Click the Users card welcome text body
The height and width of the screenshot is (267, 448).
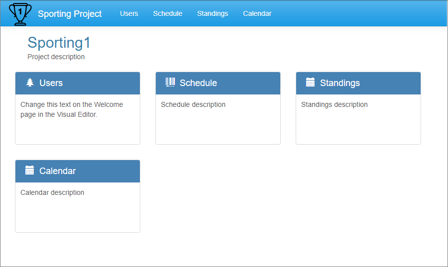(x=72, y=109)
